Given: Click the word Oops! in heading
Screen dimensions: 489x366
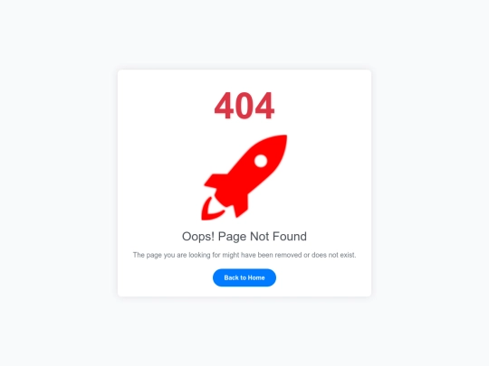Looking at the screenshot, I should [x=198, y=237].
